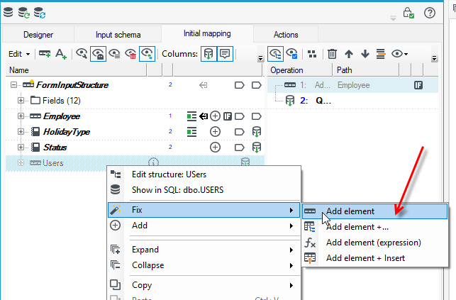Screen dimensions: 456x300
Task: Open the eye visibility dropdown in right toolbar
Action: (399, 54)
